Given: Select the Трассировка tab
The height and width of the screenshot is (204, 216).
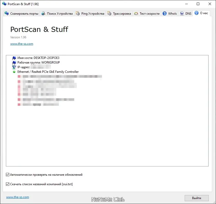Looking at the screenshot, I should tap(119, 14).
